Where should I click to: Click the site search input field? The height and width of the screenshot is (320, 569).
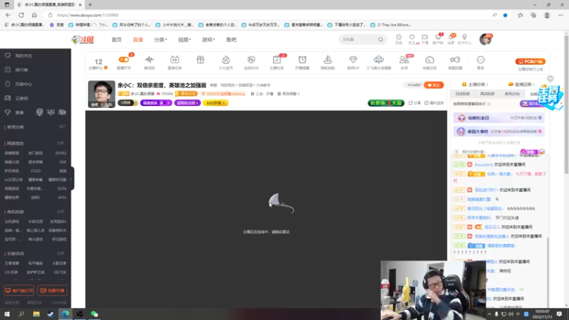click(359, 40)
